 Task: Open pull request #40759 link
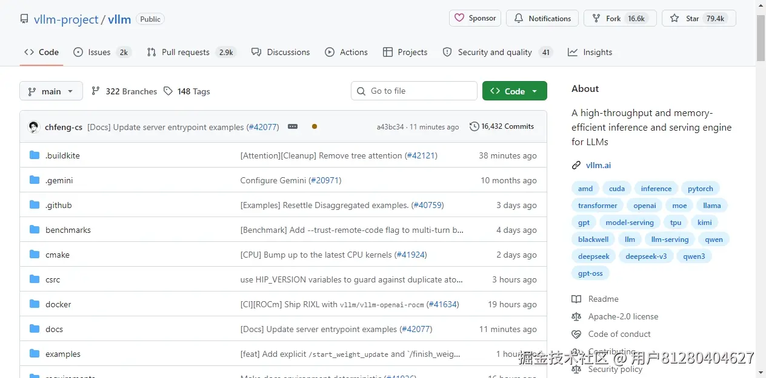click(427, 205)
